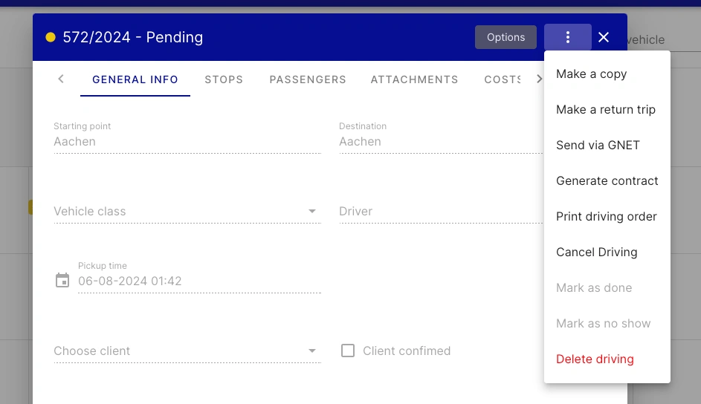Choose Delete driving in red

click(x=595, y=359)
